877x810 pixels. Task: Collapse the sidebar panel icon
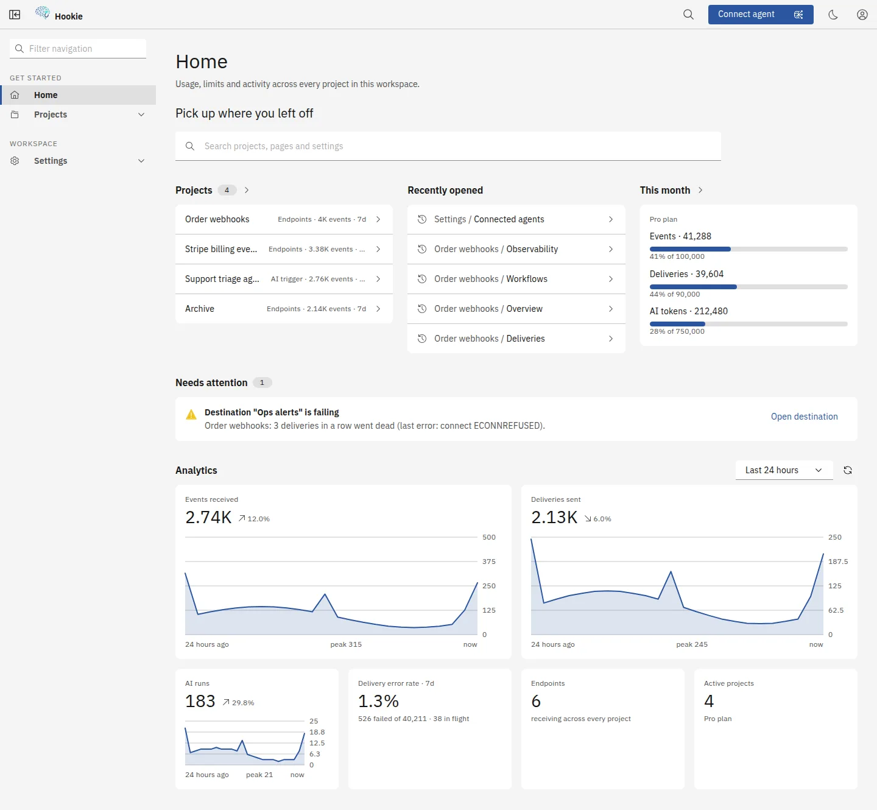point(15,15)
